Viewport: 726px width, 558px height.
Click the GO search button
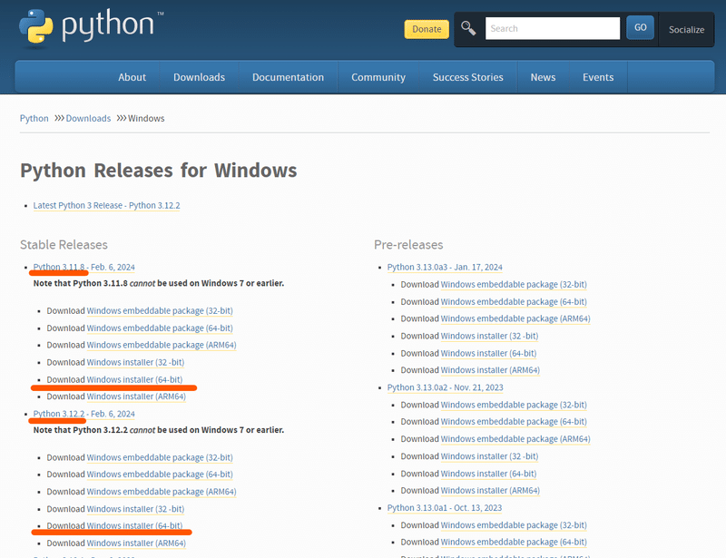pyautogui.click(x=640, y=28)
